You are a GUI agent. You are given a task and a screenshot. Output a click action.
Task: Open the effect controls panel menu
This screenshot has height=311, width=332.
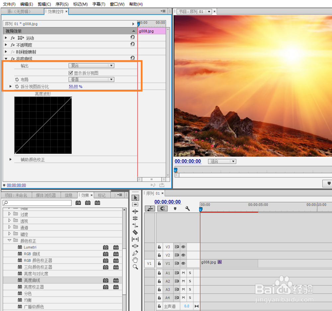point(163,11)
